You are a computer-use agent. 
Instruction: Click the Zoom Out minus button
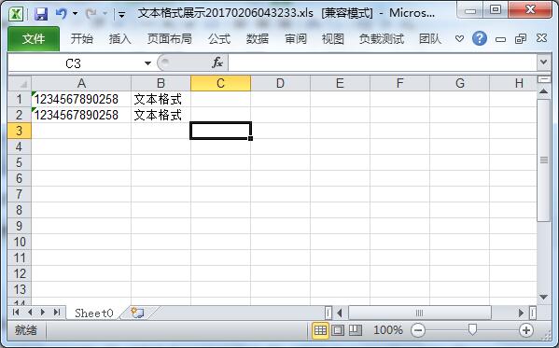pyautogui.click(x=418, y=330)
